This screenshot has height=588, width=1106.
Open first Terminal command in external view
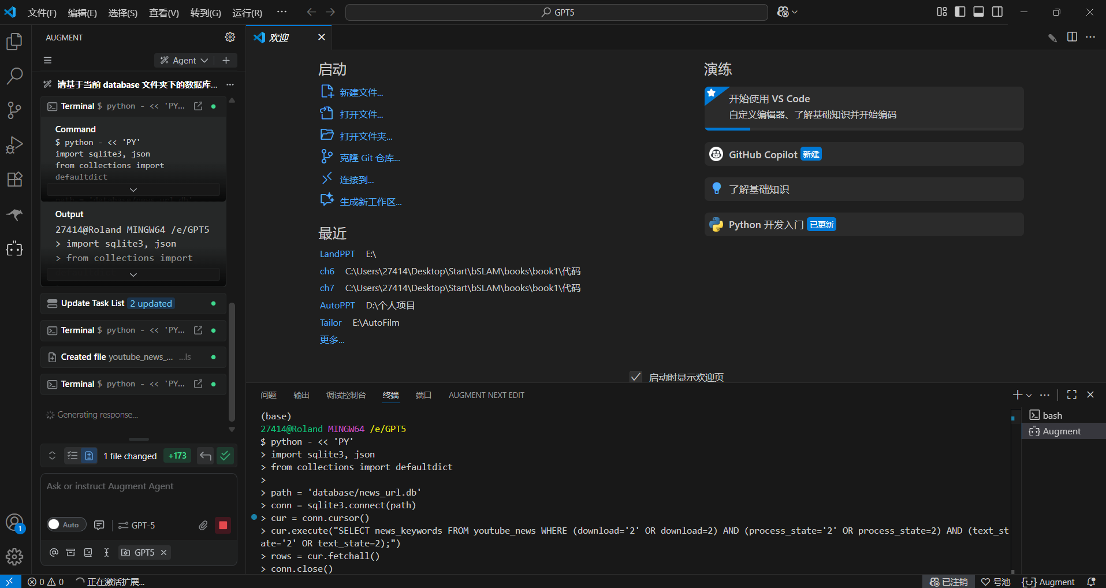coord(198,106)
